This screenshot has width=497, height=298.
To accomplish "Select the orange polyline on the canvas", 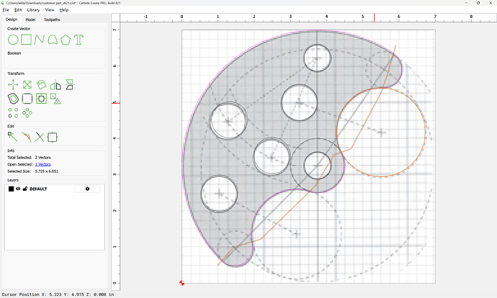I will pyautogui.click(x=285, y=215).
